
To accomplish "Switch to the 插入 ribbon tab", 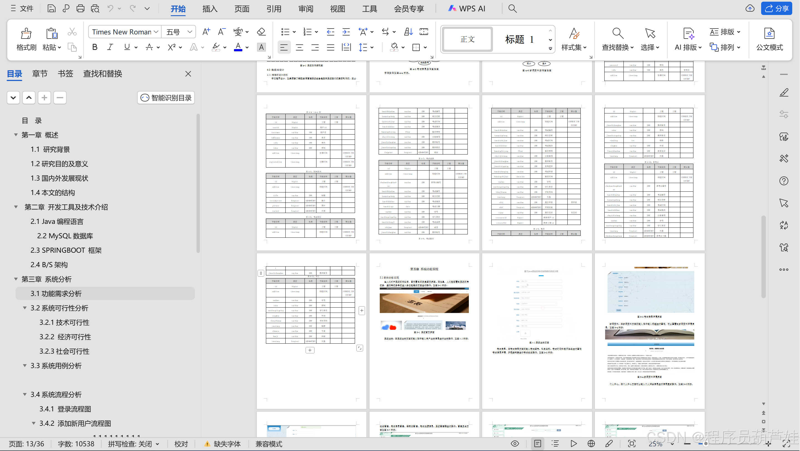I will pyautogui.click(x=210, y=8).
